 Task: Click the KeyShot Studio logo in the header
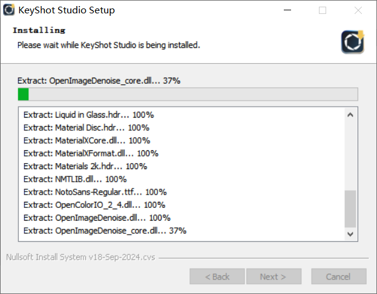(x=353, y=42)
